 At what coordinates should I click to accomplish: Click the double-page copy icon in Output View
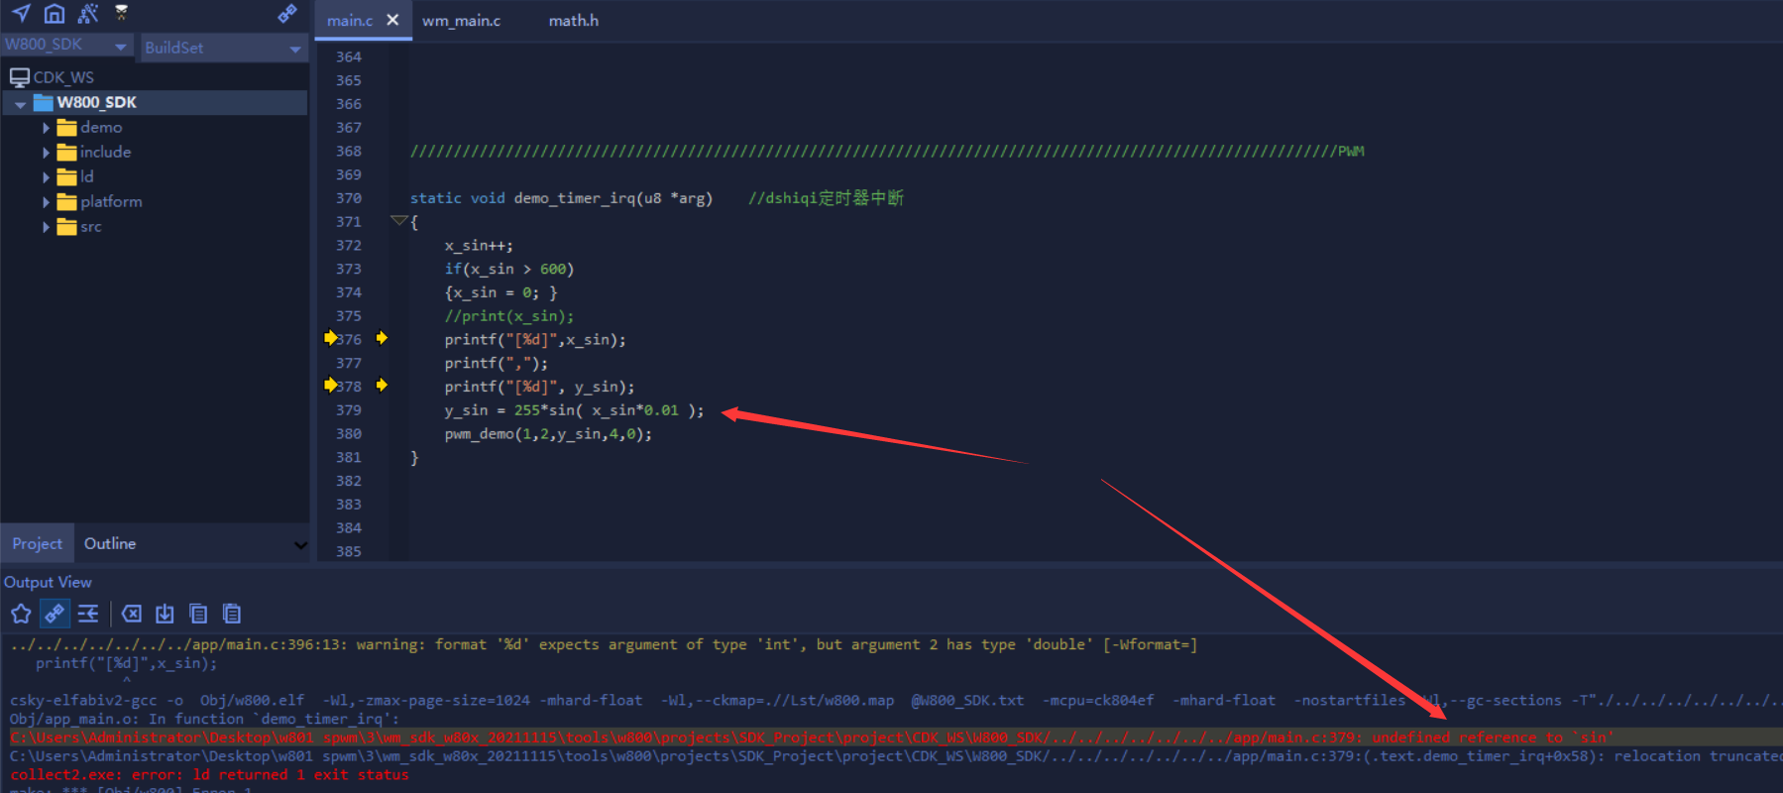198,614
